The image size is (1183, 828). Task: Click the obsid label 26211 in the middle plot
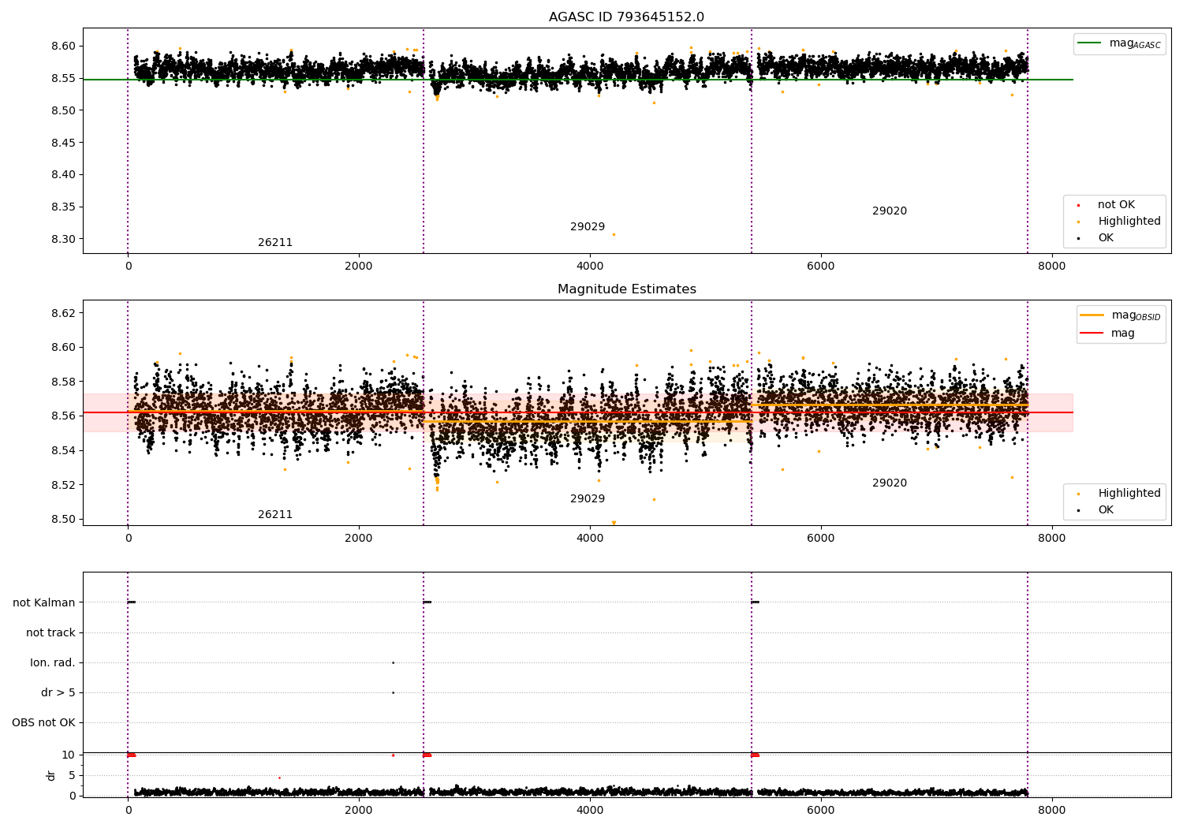pos(275,515)
